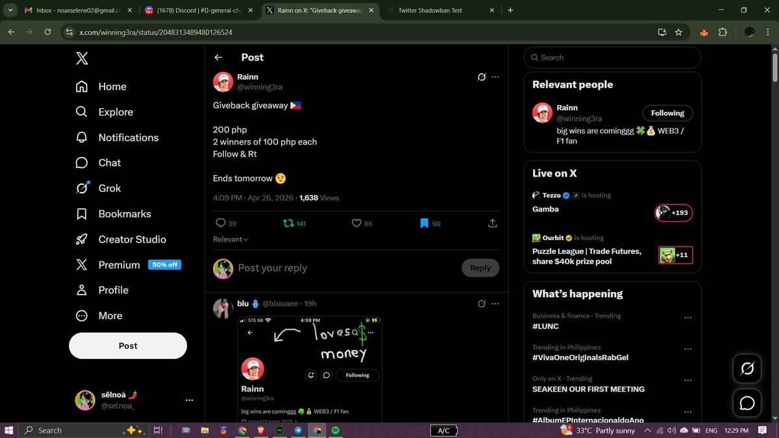Open SEAKEEN OUR FIRST MEETING trend
Viewport: 779px width, 438px height.
(x=588, y=389)
